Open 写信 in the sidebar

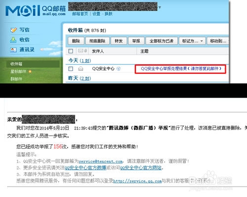click(25, 30)
